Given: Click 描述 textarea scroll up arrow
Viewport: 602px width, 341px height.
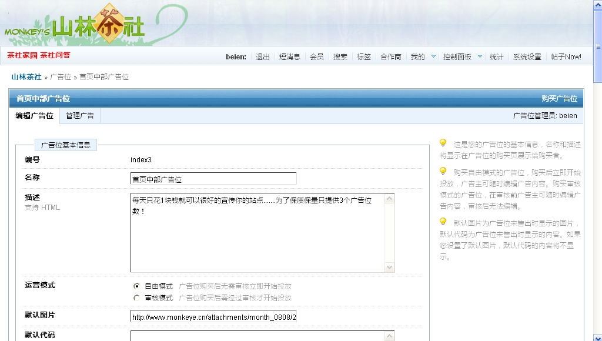Looking at the screenshot, I should (x=389, y=199).
